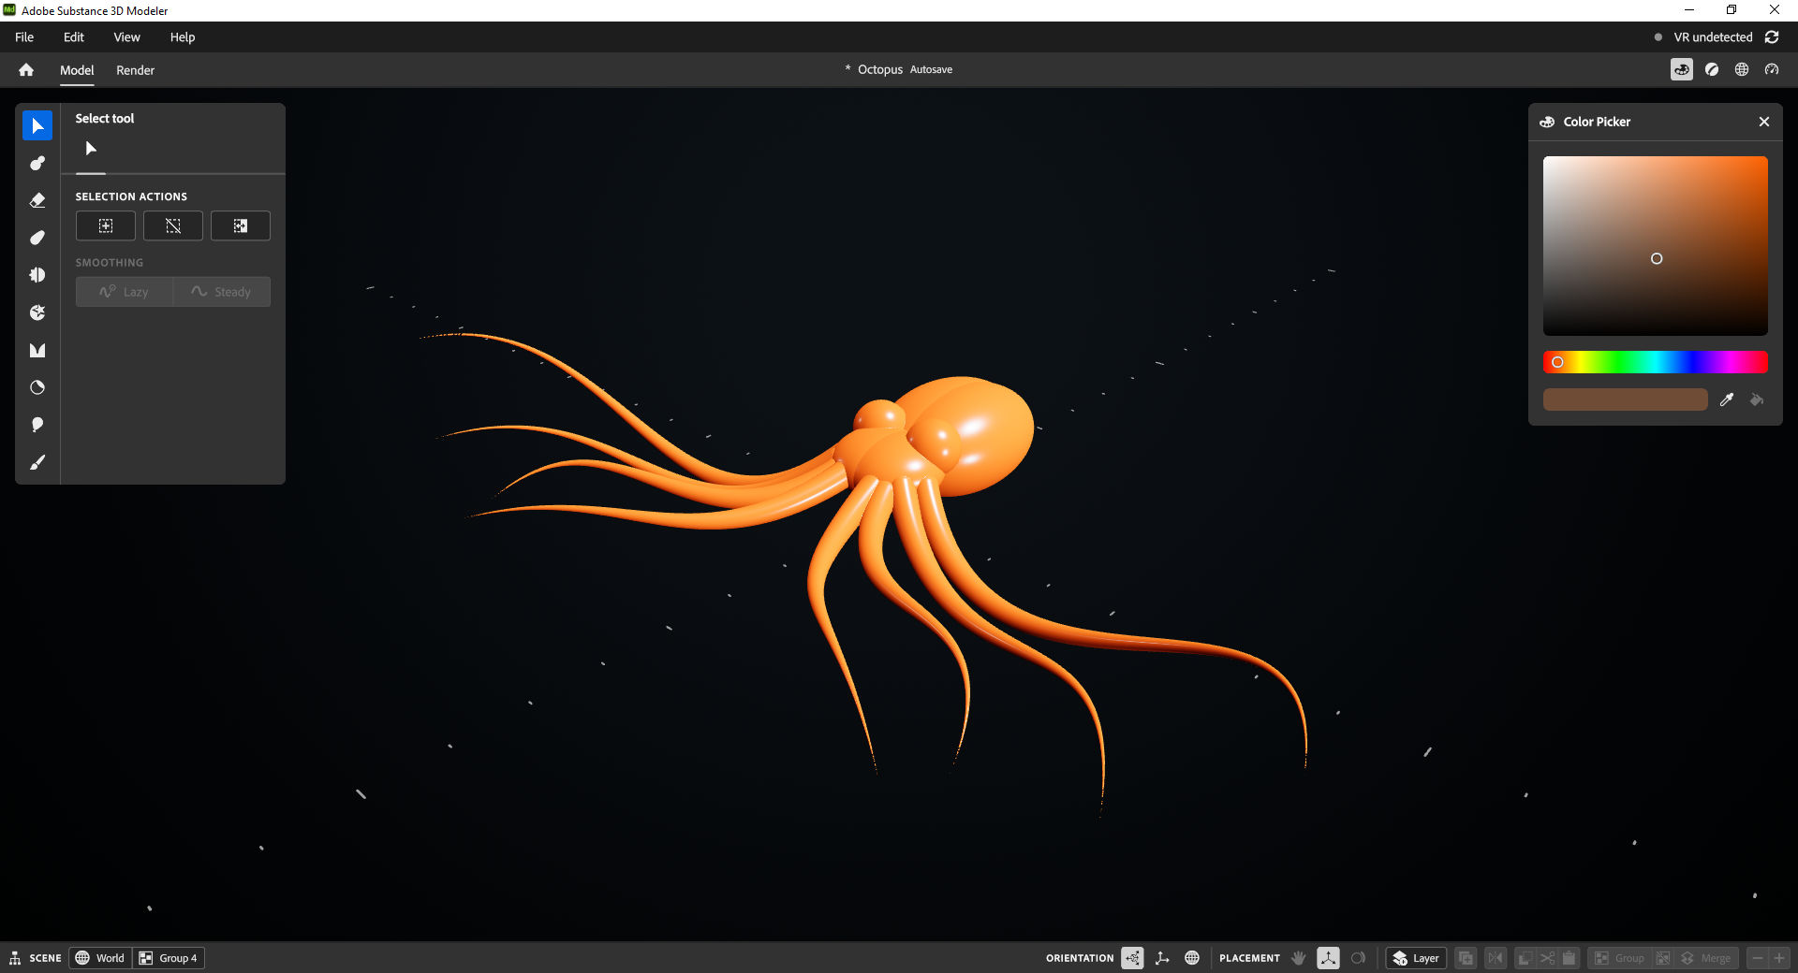1798x973 pixels.
Task: Open the Home screen icon
Action: point(26,70)
